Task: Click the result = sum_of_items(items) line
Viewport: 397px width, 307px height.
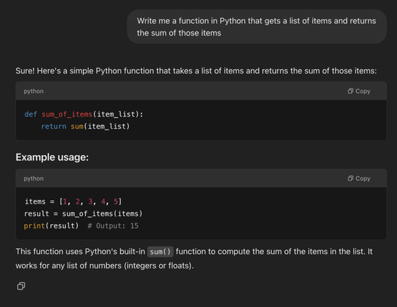Action: click(x=84, y=214)
